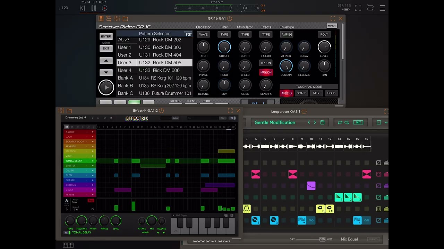
Task: Click the LEVEL knob in Groove Rider
Action: 324,47
